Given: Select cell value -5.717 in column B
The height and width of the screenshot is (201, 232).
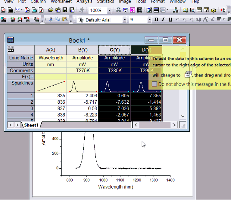Looking at the screenshot, I should 83,102.
